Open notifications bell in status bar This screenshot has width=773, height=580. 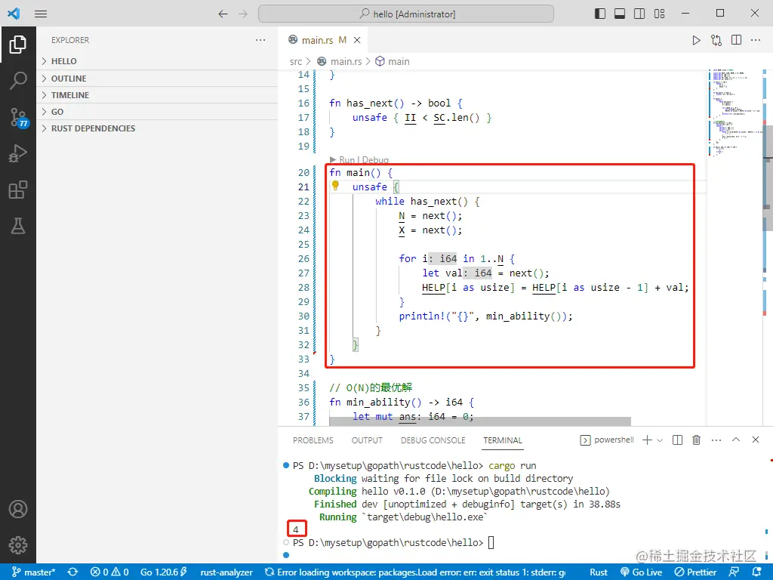point(757,572)
